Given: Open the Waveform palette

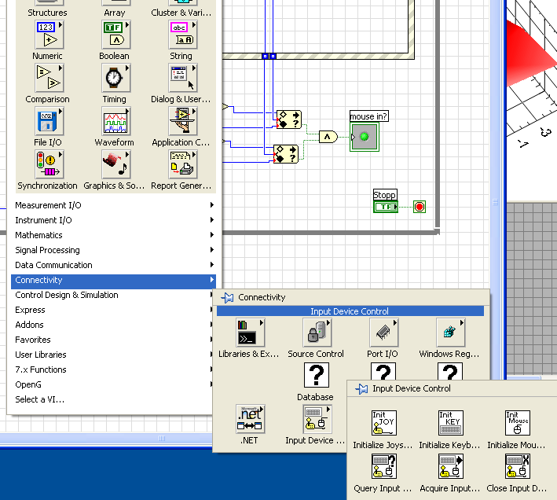Looking at the screenshot, I should click(115, 121).
